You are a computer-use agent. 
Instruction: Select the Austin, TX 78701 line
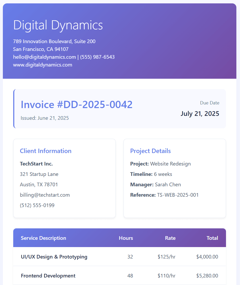click(x=39, y=184)
